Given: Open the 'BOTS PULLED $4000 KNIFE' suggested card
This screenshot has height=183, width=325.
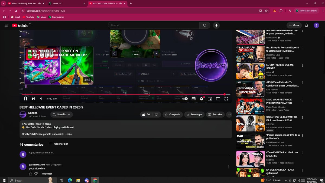Looking at the screenshot, I should (x=59, y=65).
